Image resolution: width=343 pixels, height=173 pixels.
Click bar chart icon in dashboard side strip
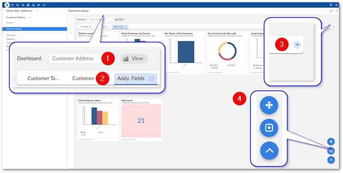click(71, 32)
